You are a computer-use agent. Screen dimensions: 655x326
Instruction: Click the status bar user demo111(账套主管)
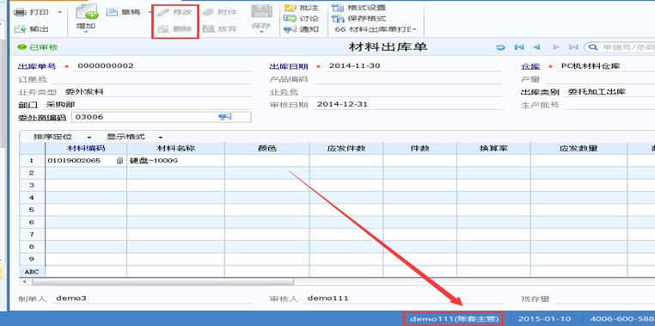[454, 319]
